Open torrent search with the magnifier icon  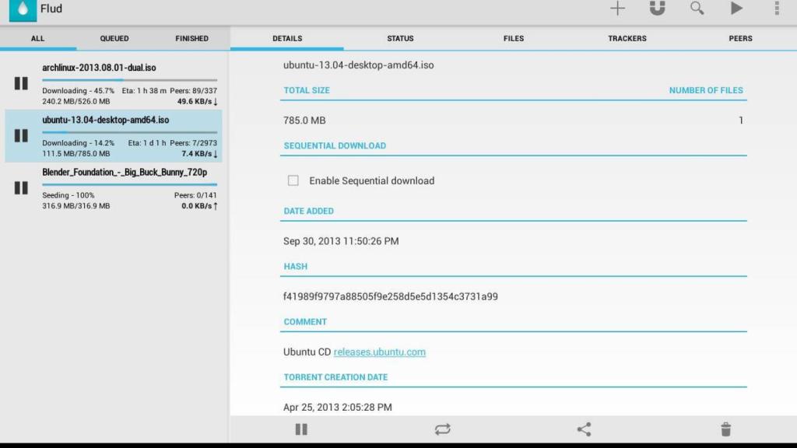[697, 9]
